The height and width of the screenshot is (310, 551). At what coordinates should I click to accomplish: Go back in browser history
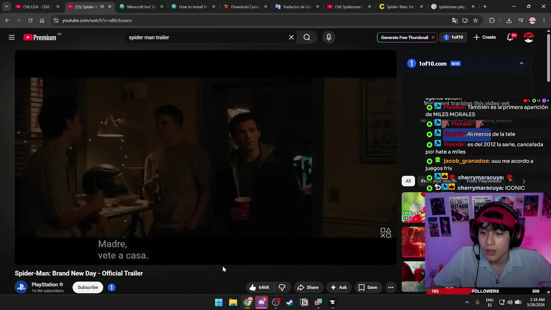coord(7,20)
